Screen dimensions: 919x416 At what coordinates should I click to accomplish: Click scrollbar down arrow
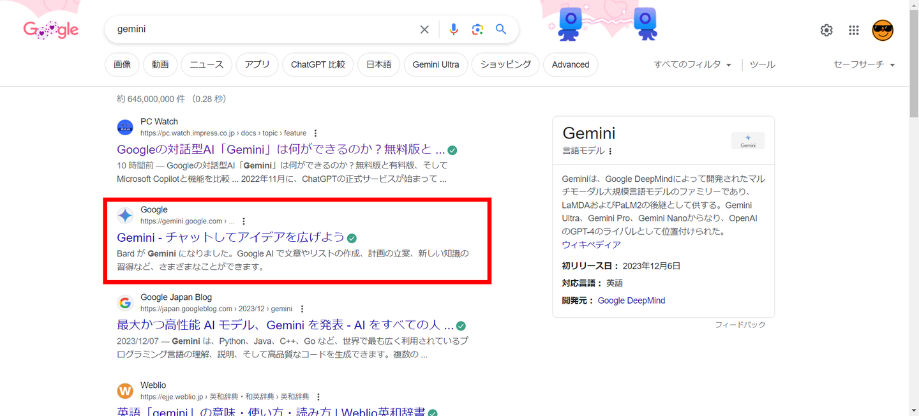[914, 410]
